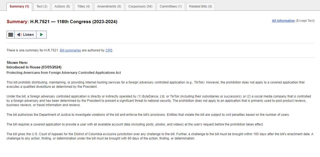The width and height of the screenshot is (320, 157).
Task: Open the Cosponsors (54) tab
Action: (140, 6)
